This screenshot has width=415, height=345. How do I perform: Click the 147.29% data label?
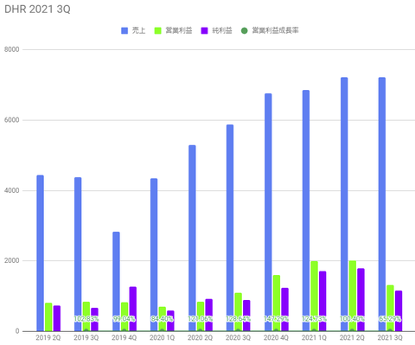[x=276, y=319]
